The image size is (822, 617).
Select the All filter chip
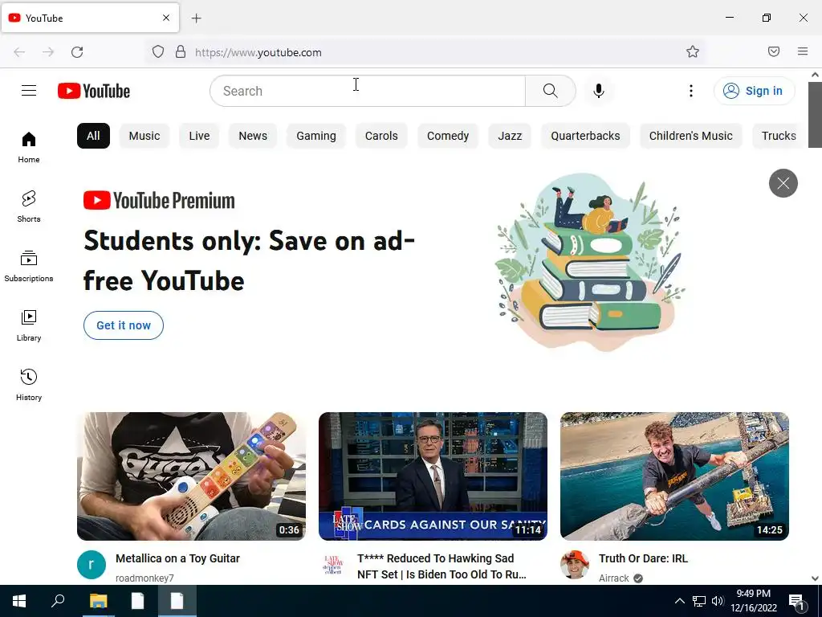[93, 136]
